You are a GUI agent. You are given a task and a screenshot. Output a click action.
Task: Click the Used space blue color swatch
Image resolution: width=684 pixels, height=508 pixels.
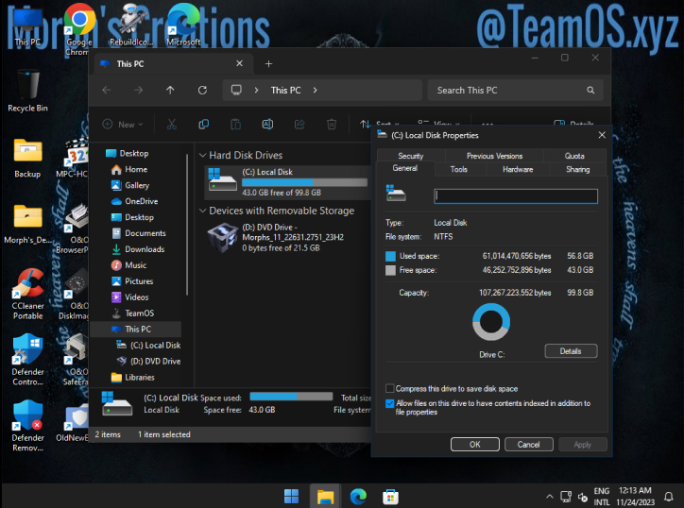[x=390, y=256]
